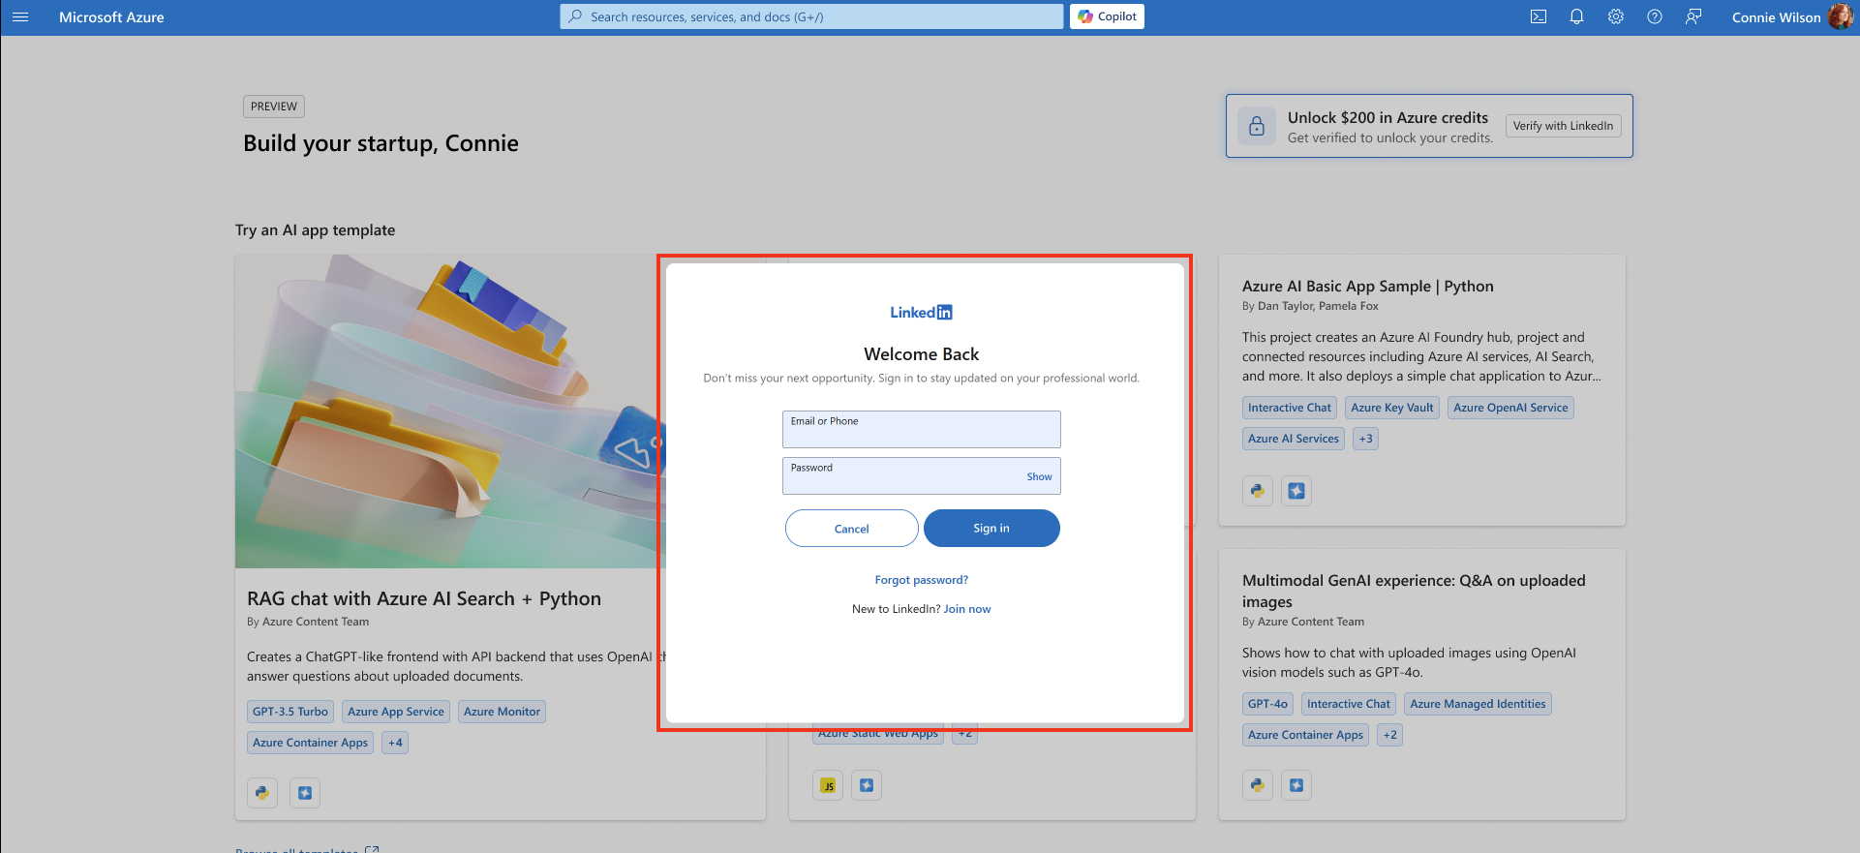Click Interactive Chat tag on Basic App Sample

pos(1290,408)
